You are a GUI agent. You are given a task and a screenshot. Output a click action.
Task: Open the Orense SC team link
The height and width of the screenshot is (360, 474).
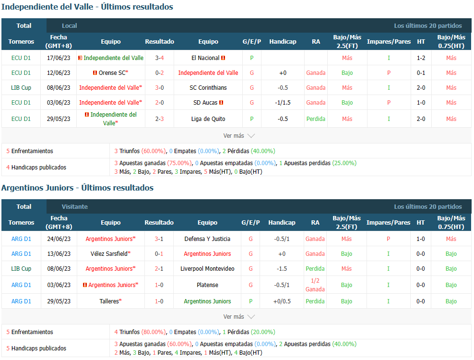point(112,72)
